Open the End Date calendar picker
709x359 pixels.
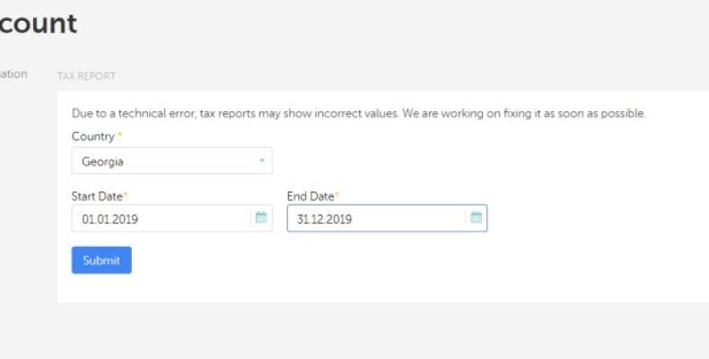coord(476,218)
